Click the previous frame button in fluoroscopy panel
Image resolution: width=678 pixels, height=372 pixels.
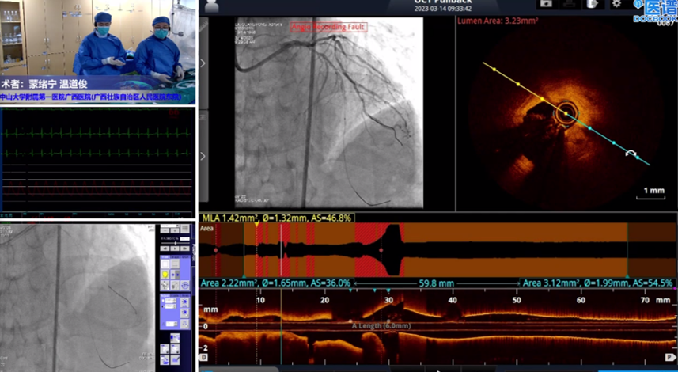165,249
